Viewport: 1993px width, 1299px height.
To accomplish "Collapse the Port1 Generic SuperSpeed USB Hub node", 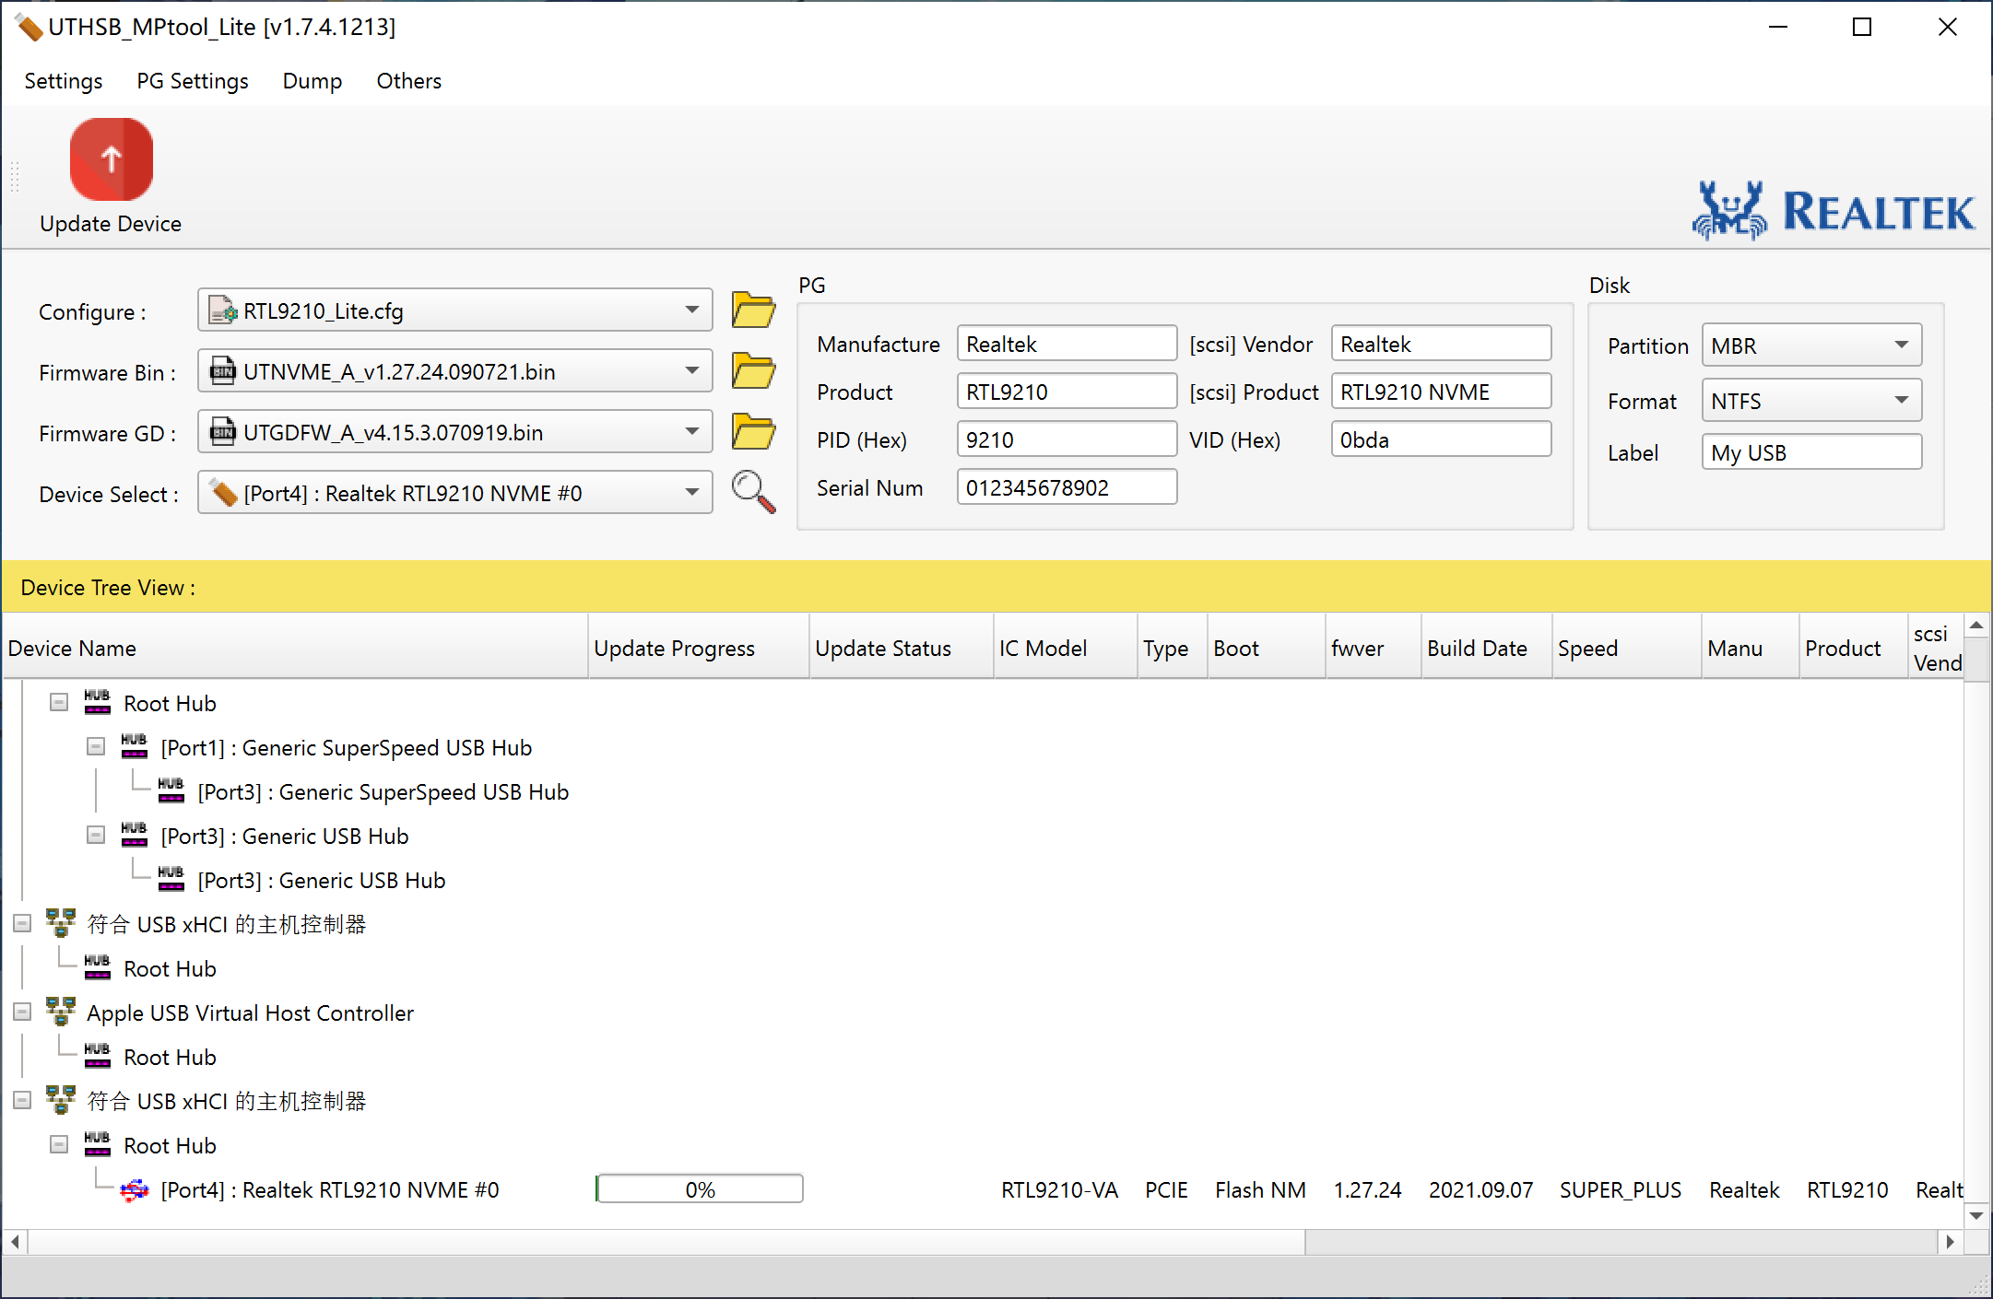I will pos(96,747).
